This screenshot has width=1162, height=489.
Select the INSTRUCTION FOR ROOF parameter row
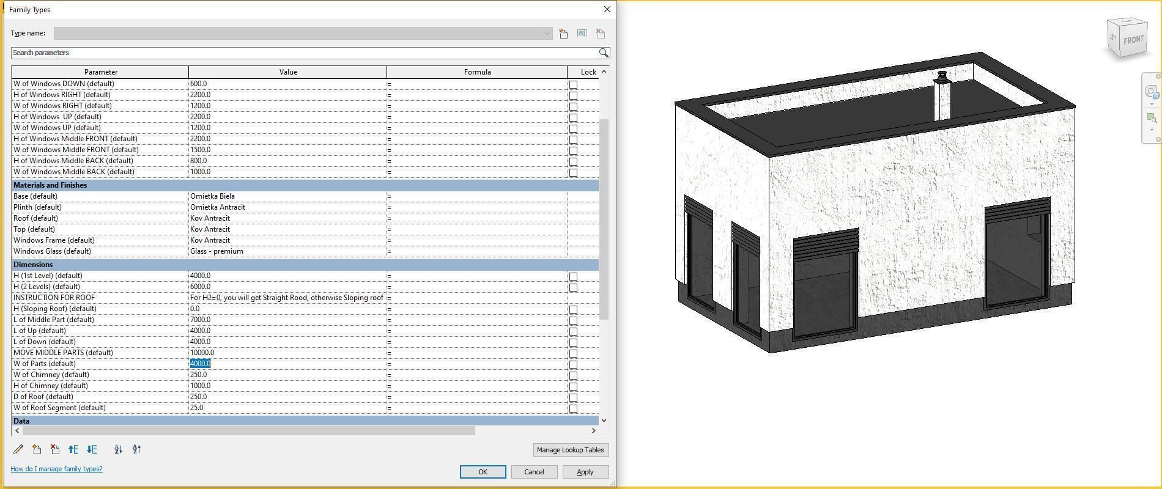pos(305,298)
